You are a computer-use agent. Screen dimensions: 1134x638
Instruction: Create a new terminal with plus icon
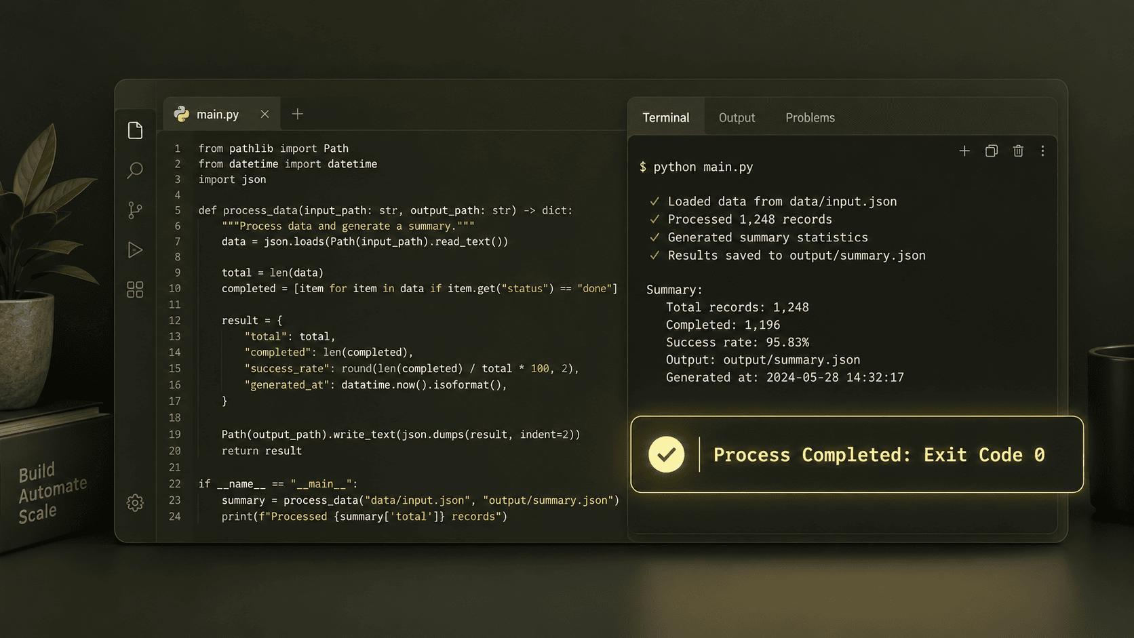[x=964, y=151]
